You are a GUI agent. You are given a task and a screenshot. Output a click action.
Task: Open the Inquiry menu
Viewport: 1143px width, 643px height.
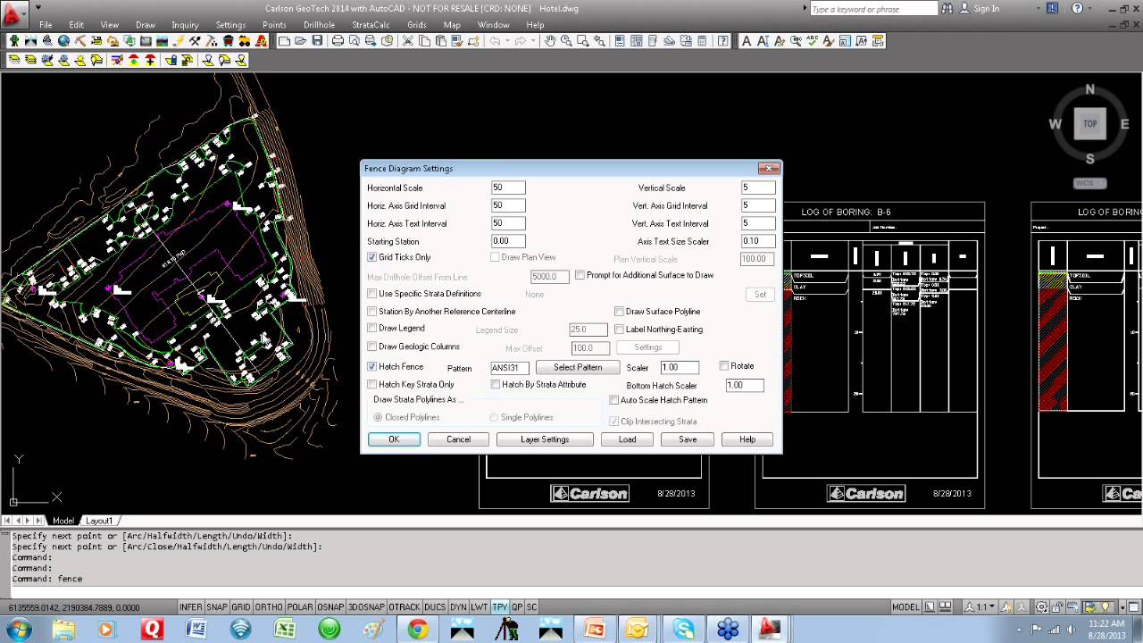[185, 25]
